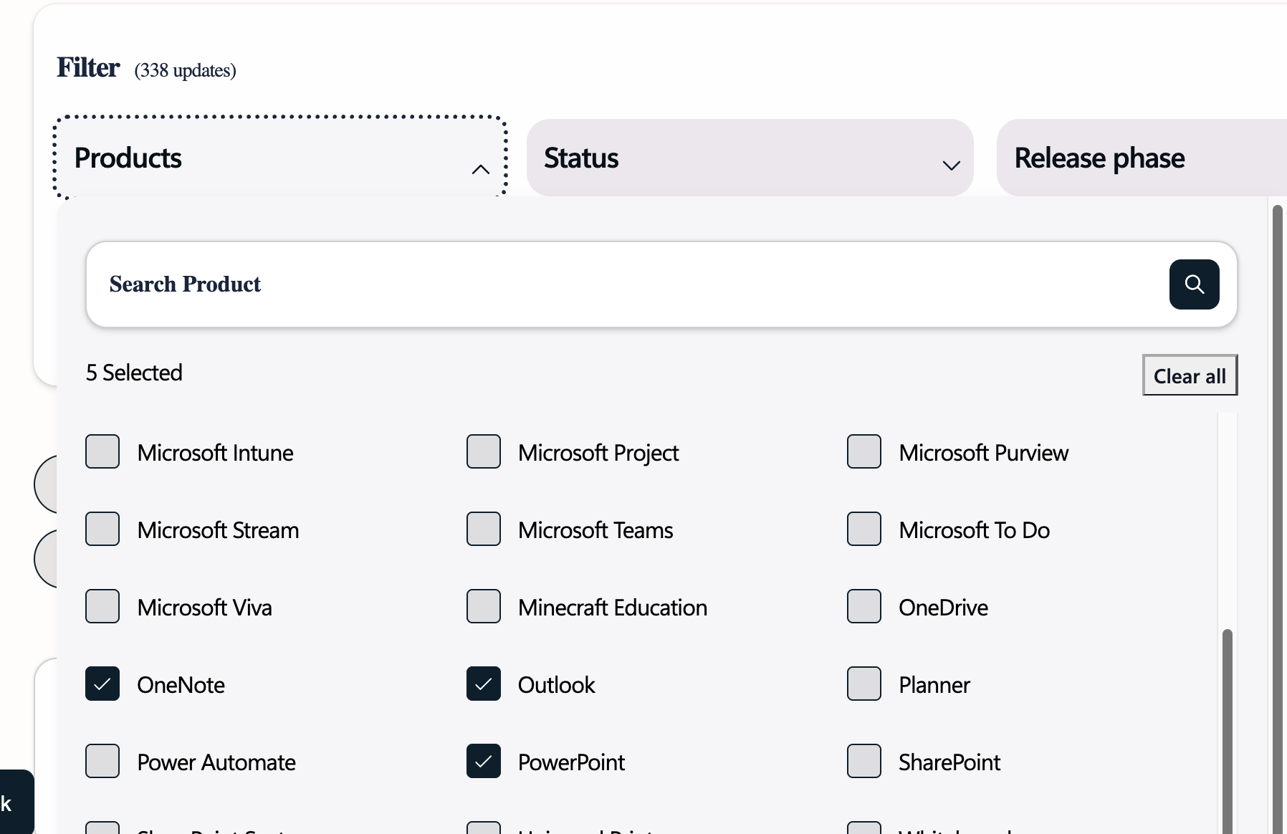Enable the Microsoft Teams checkbox

click(484, 529)
